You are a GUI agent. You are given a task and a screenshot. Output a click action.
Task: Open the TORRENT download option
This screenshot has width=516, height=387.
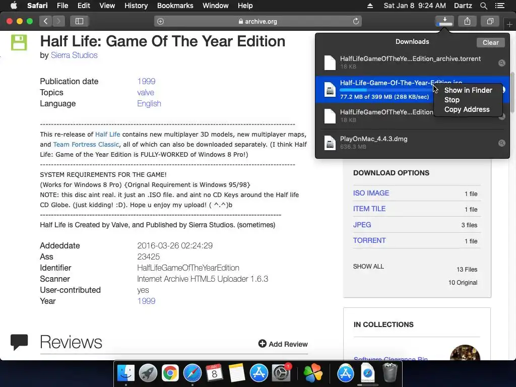pyautogui.click(x=369, y=240)
